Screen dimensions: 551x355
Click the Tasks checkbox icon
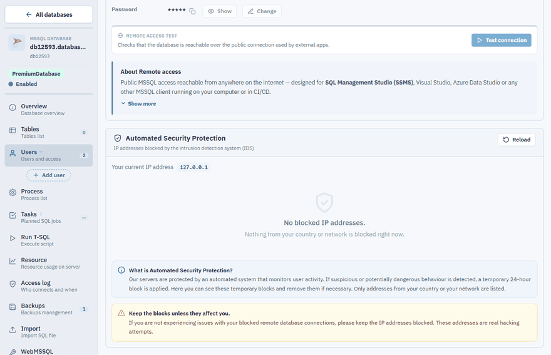click(x=13, y=215)
